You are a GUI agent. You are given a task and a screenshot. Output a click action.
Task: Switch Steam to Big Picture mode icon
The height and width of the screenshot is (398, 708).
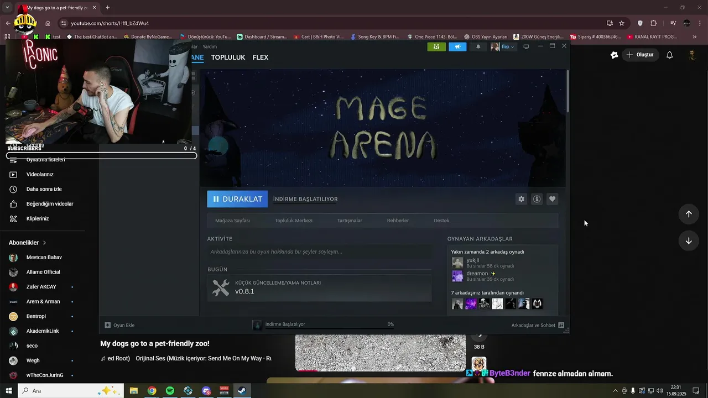526,46
